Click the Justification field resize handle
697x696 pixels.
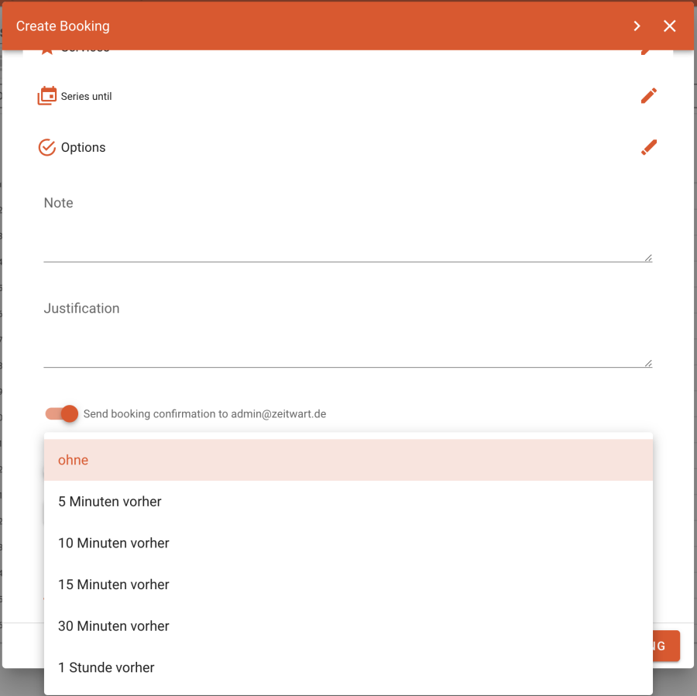[x=647, y=363]
